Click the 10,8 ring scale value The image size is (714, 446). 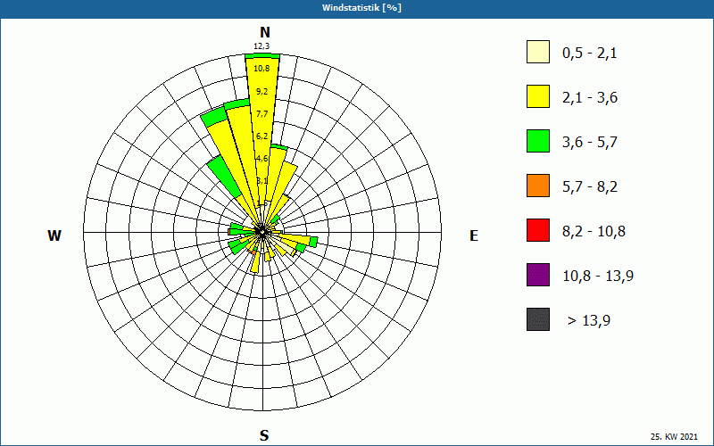point(262,69)
